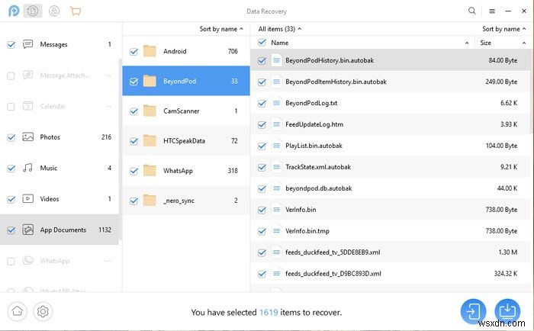Uncheck the Videos checkbox
The width and height of the screenshot is (534, 331).
pos(11,199)
